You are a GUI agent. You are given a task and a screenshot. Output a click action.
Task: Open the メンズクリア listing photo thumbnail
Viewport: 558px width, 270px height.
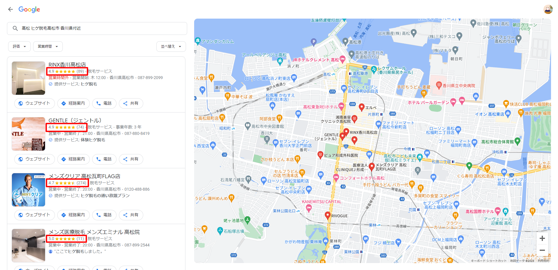click(x=28, y=190)
